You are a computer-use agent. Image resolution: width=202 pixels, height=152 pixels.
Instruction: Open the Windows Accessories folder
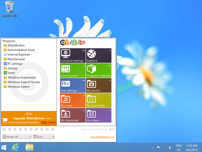click(20, 78)
